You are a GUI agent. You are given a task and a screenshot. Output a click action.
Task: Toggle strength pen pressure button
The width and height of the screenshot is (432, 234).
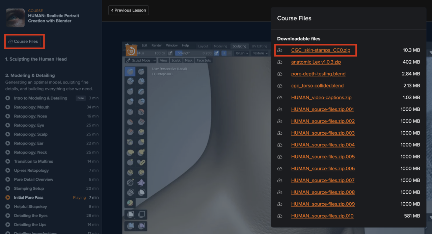(217, 53)
